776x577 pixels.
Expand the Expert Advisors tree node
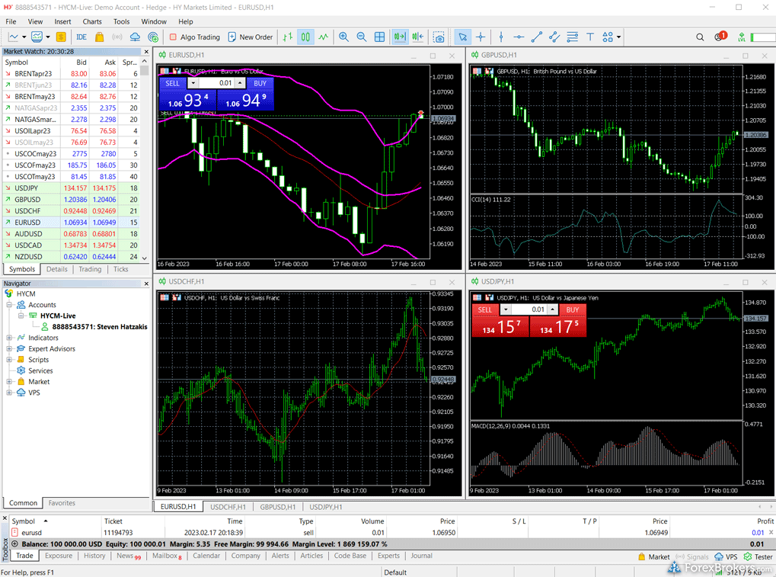click(9, 348)
